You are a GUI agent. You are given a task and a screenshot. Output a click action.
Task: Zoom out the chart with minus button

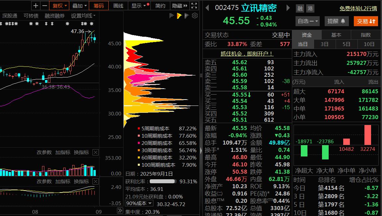coord(44,6)
